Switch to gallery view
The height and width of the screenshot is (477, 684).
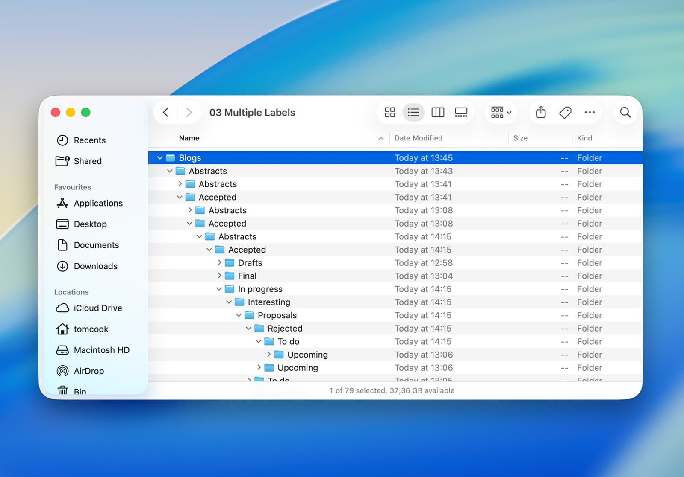(x=461, y=112)
